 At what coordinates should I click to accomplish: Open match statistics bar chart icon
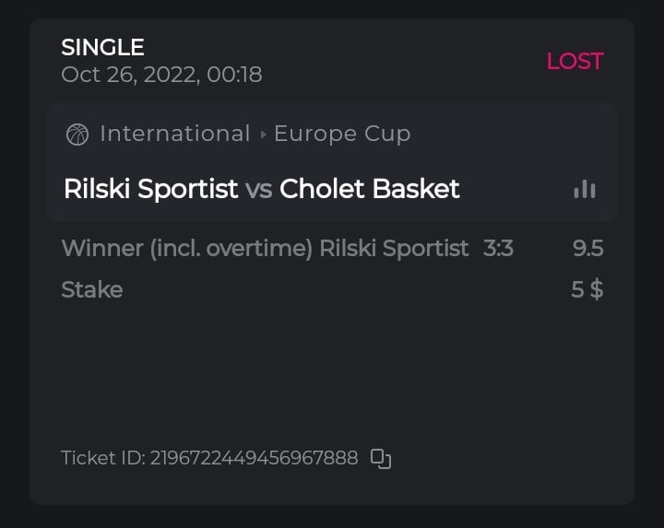(584, 189)
